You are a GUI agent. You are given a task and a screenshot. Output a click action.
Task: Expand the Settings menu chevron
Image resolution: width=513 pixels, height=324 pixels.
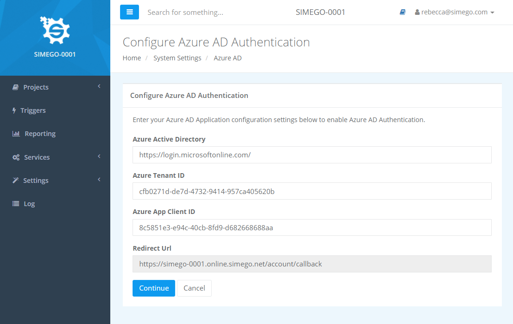99,180
